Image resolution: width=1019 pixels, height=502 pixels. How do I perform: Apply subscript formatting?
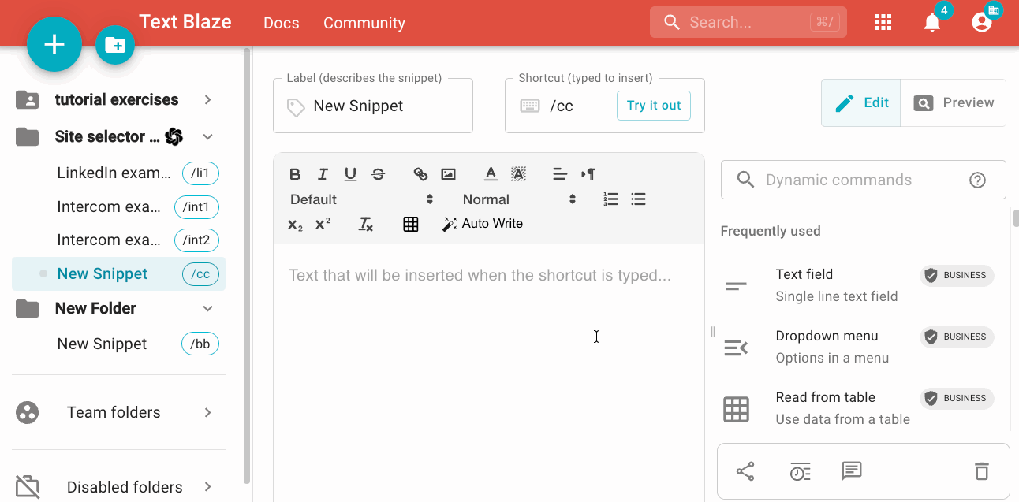pyautogui.click(x=295, y=225)
